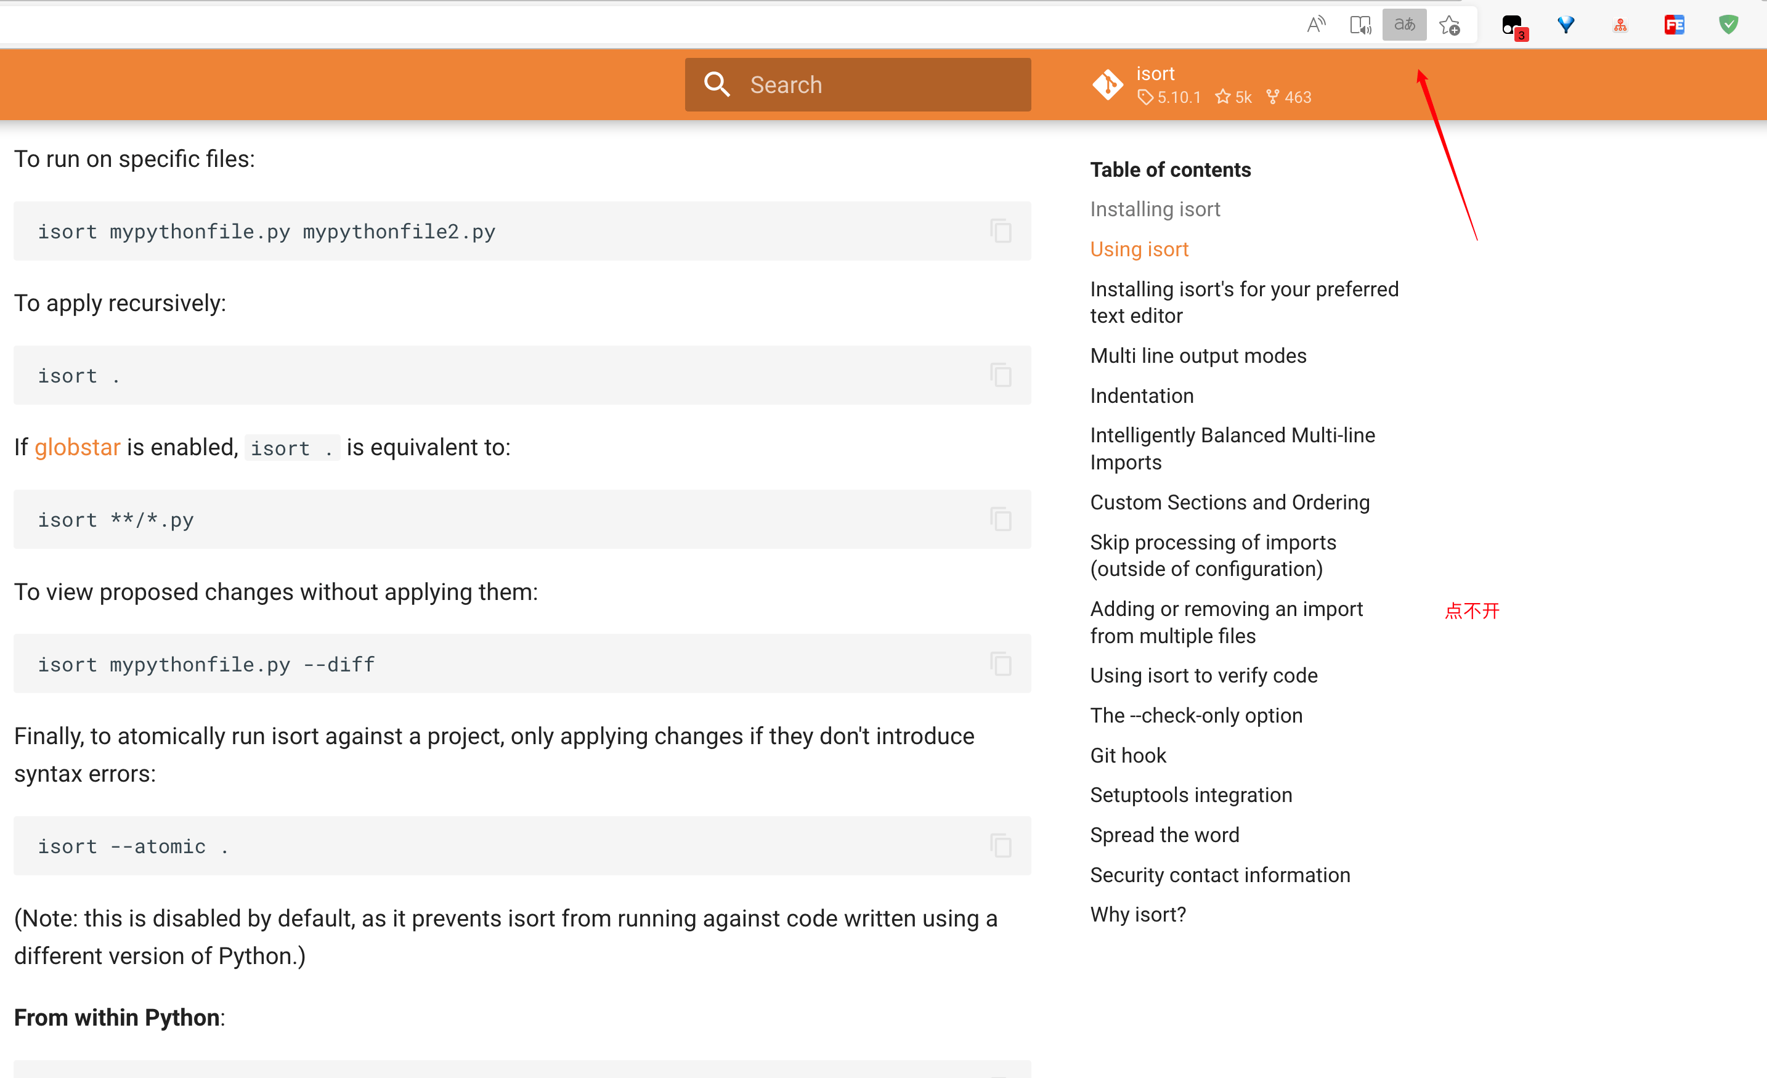Click 'To view proposed changes without applying them:'

pos(275,593)
